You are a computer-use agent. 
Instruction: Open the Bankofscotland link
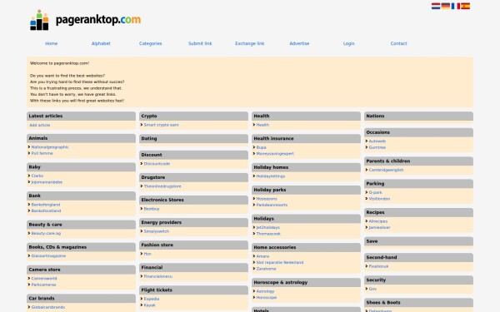pos(46,210)
